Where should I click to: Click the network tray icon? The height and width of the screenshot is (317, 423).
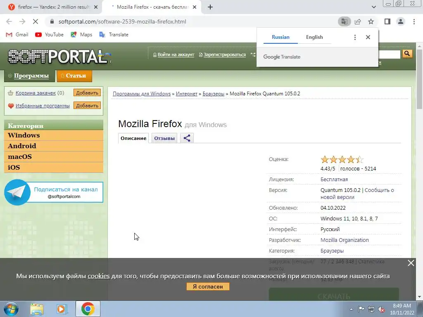[371, 309]
